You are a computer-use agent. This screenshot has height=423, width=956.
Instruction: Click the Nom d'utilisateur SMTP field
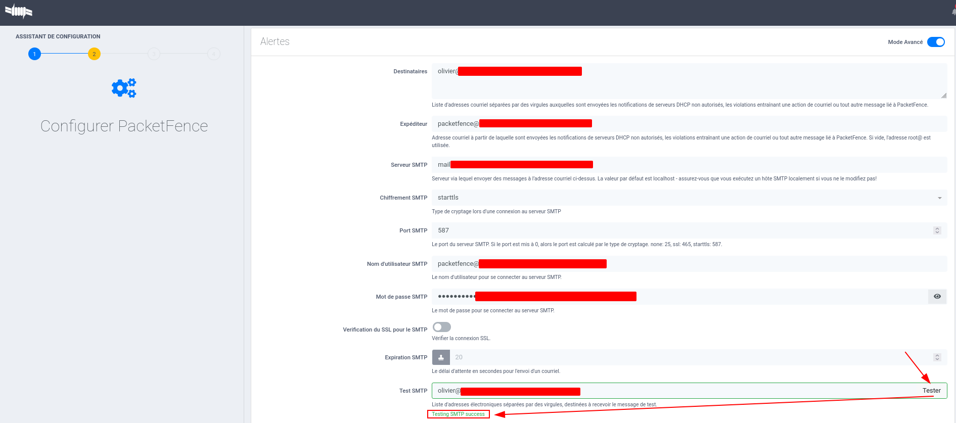click(690, 264)
